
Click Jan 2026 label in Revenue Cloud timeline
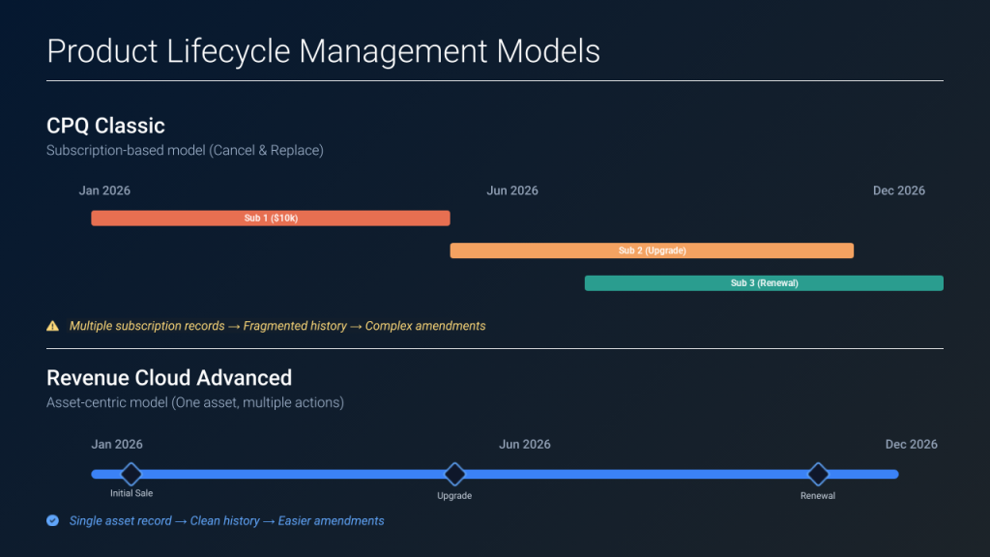(117, 444)
